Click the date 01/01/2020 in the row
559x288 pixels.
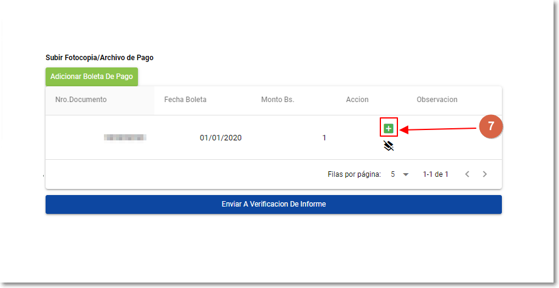[221, 138]
